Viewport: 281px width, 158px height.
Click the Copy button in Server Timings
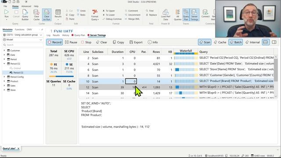119,42
